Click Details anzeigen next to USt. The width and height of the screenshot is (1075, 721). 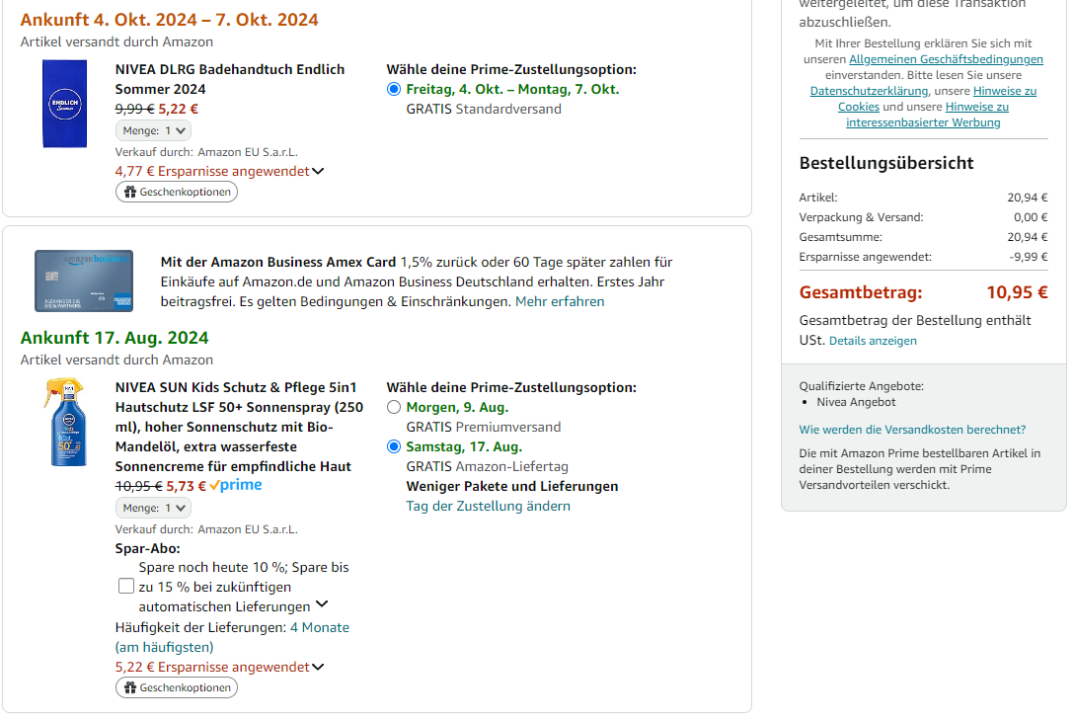pyautogui.click(x=873, y=341)
